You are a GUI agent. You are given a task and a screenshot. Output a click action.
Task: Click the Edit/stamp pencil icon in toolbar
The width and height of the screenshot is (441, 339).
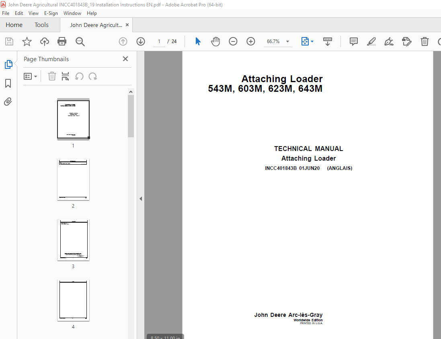point(407,41)
